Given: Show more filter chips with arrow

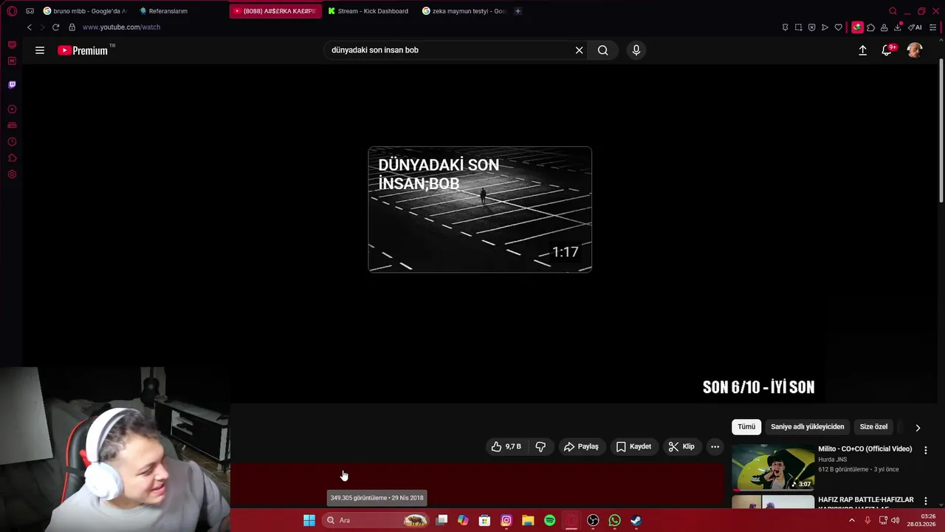Looking at the screenshot, I should point(918,427).
